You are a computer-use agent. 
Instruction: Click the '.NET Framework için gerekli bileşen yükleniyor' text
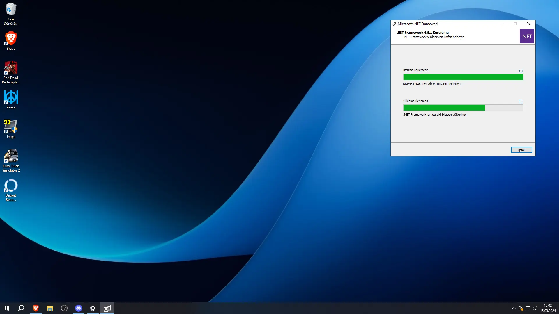coord(435,115)
